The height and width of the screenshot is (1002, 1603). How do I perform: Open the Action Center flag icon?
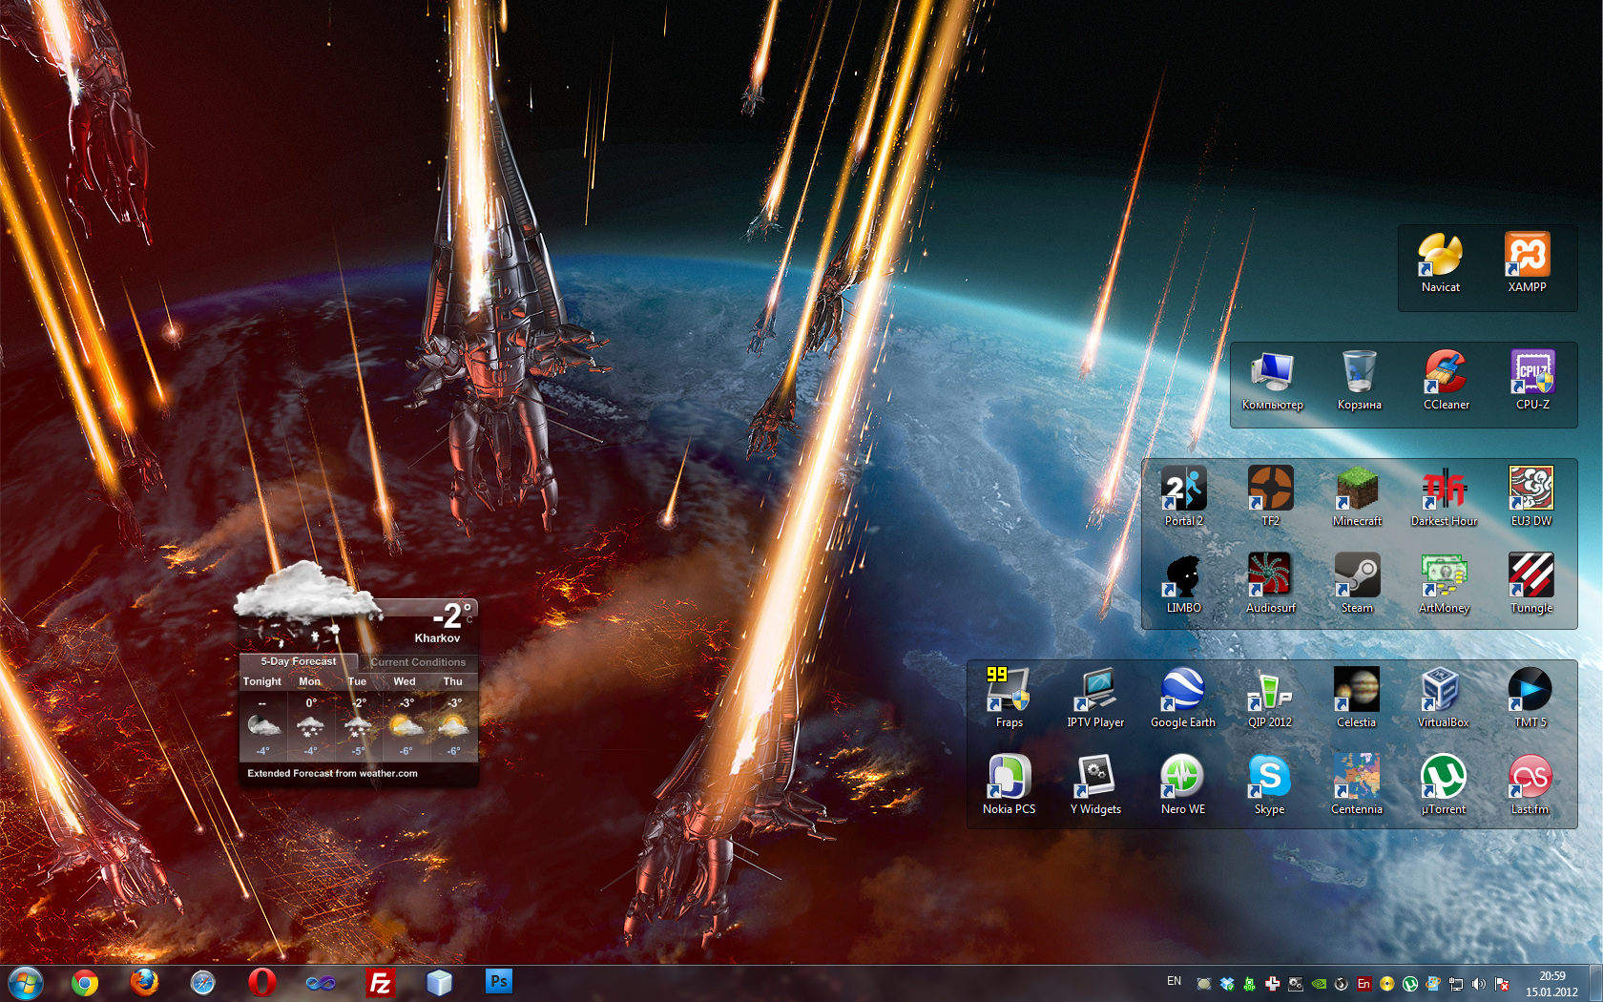1502,984
